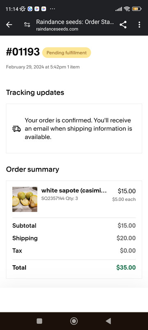Screen dimensions: 148x330
Task: Open the three-dot overflow menu
Action: pos(139,25)
